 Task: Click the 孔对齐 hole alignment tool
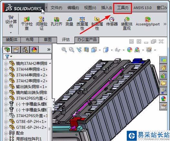pos(56,22)
